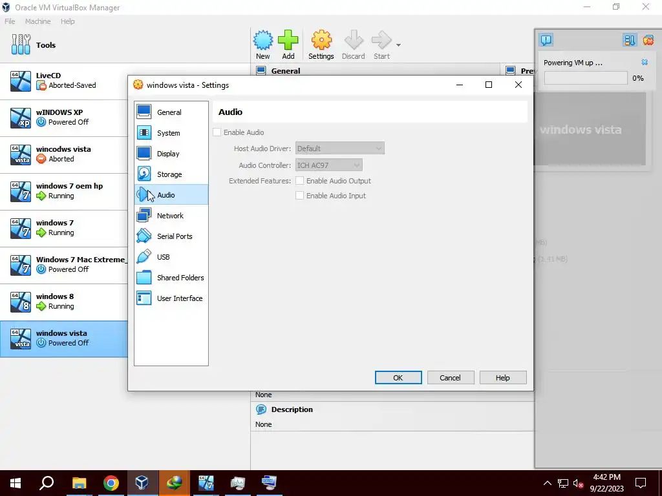Viewport: 662px width, 496px height.
Task: Open the General settings category
Action: [171, 112]
